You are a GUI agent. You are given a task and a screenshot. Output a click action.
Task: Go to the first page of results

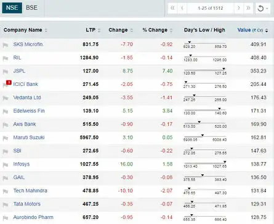[x=172, y=8]
